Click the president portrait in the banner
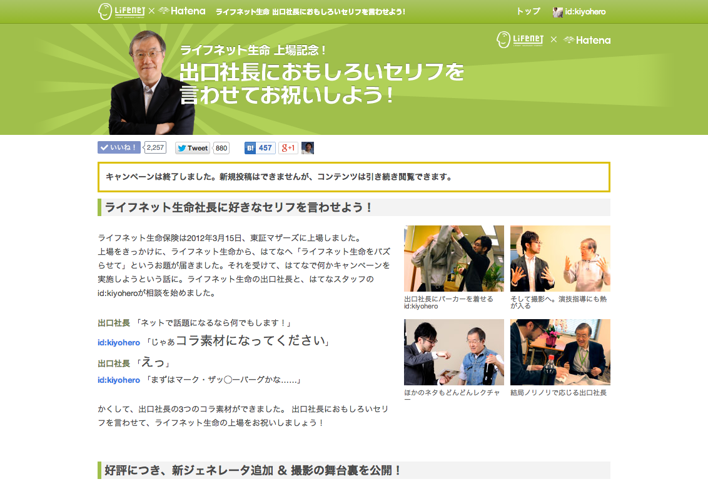Viewport: 708px width, 489px height. point(151,84)
